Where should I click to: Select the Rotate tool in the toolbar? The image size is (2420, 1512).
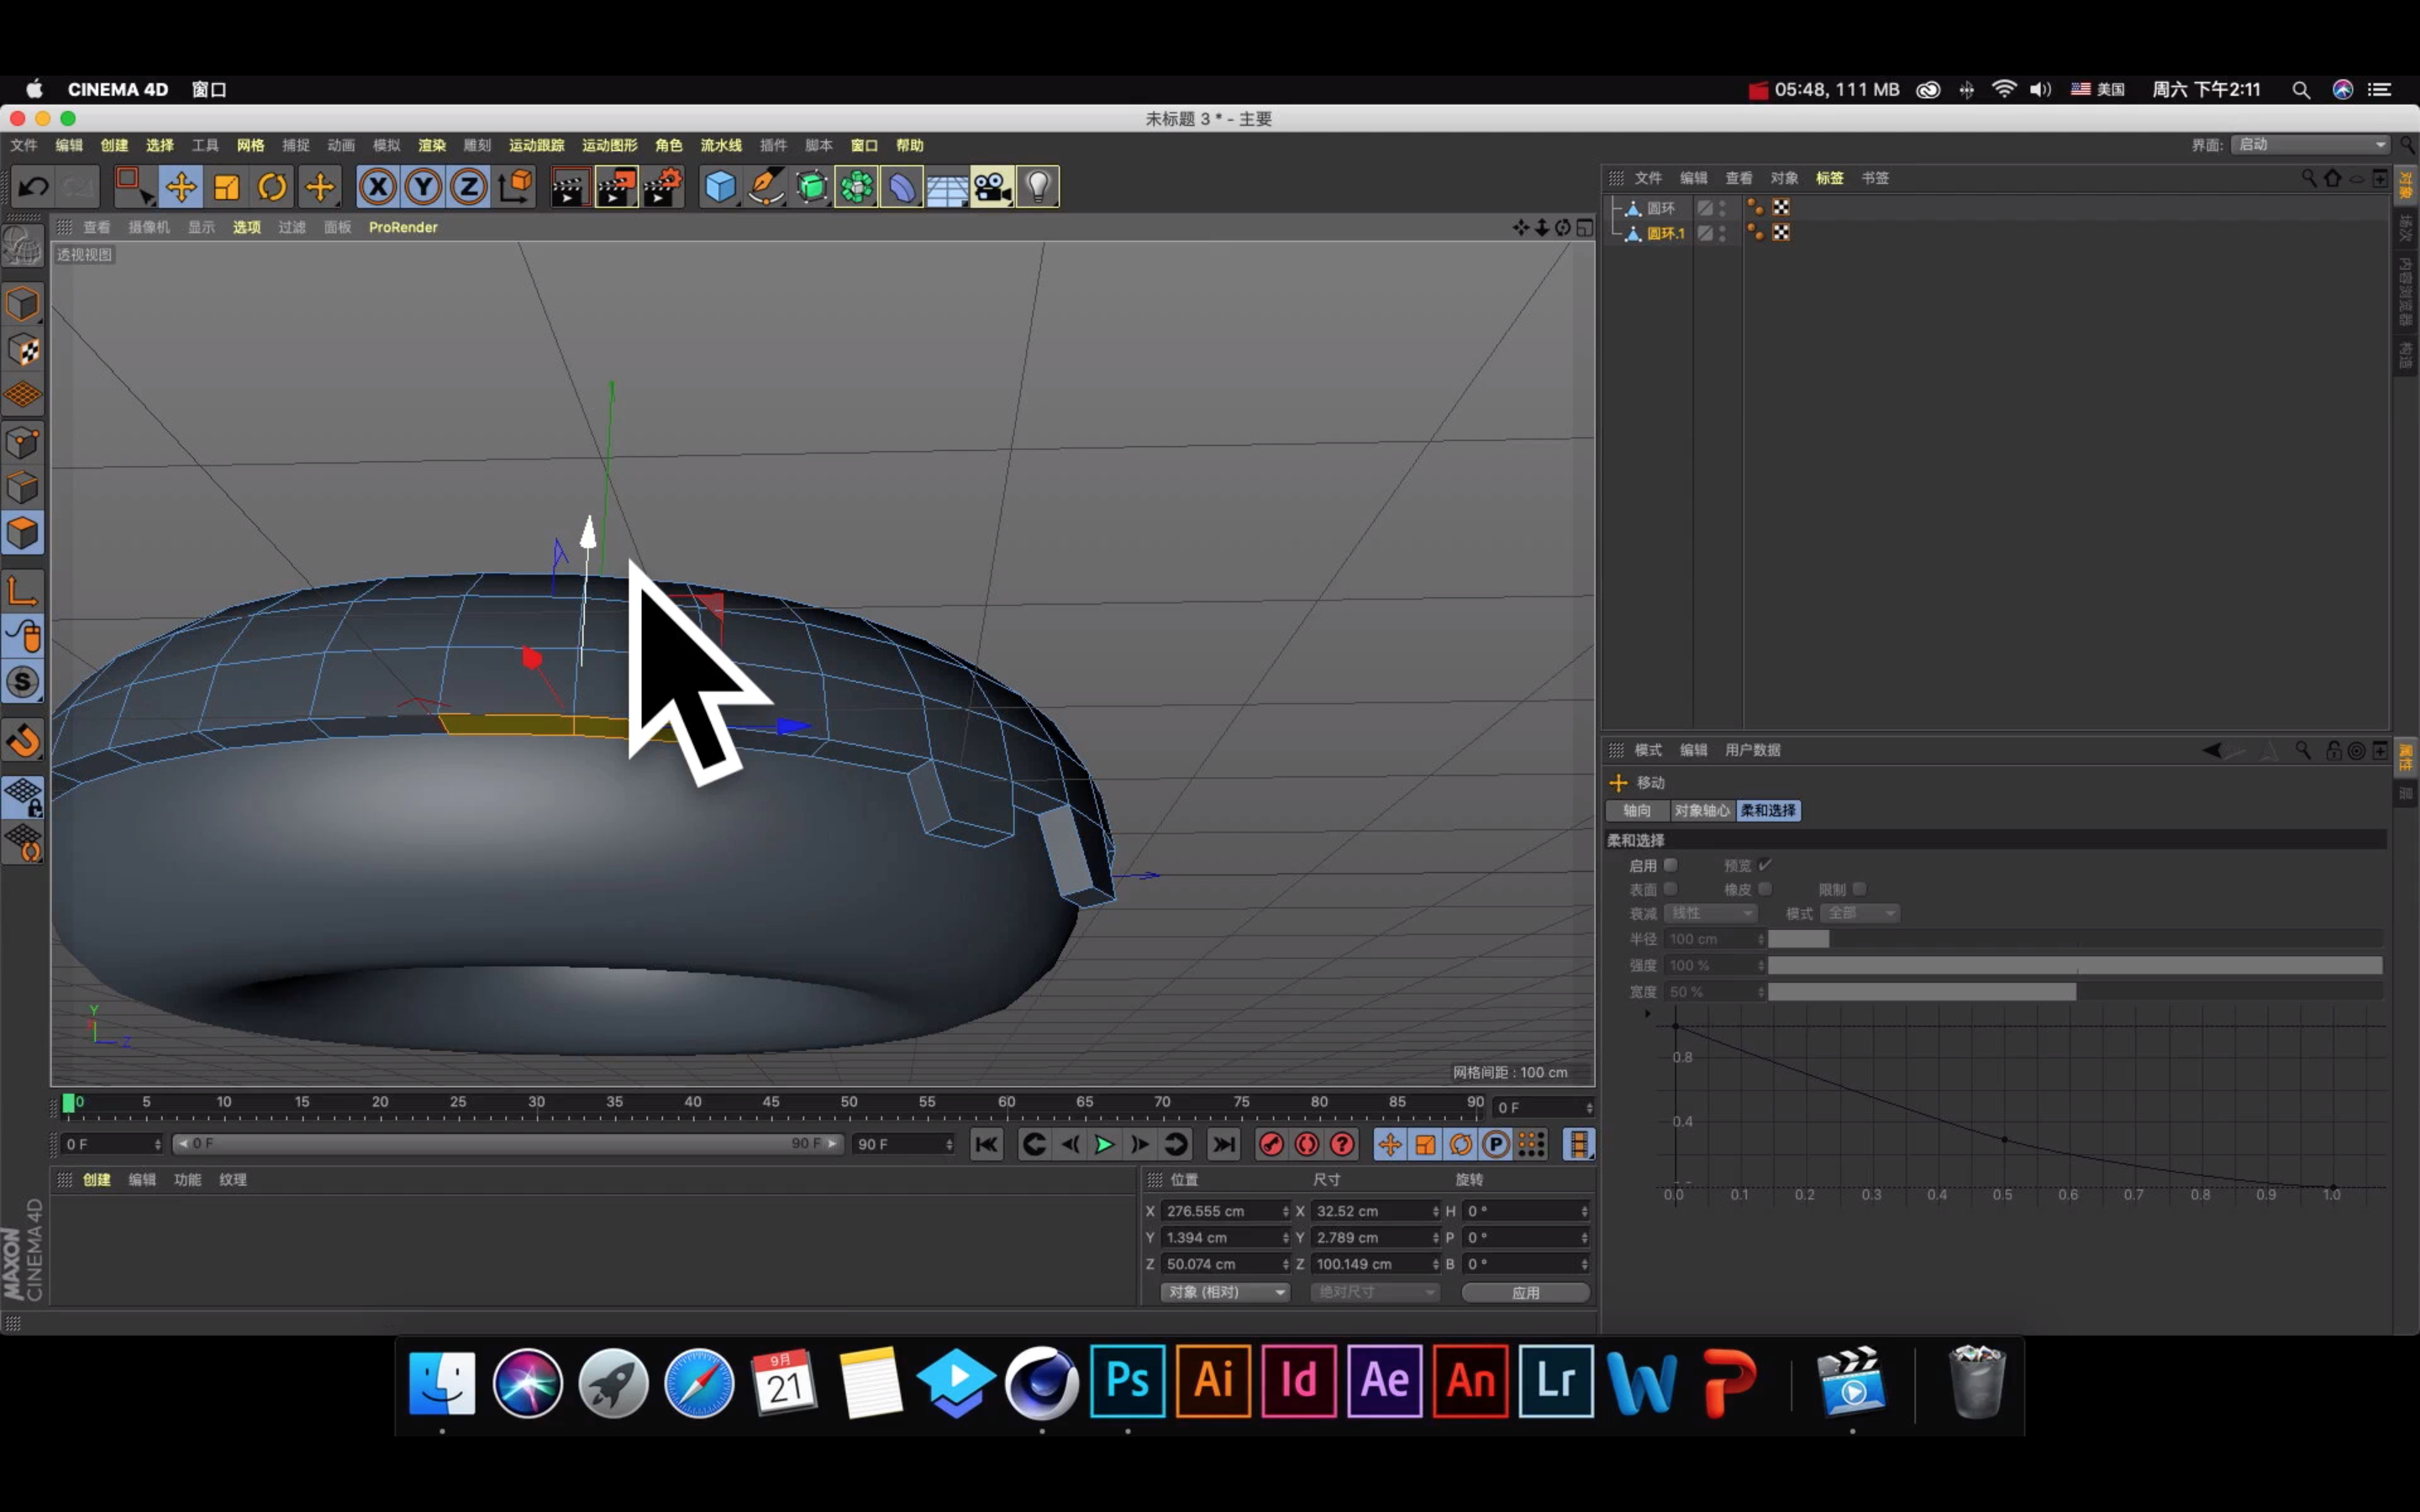coord(272,187)
